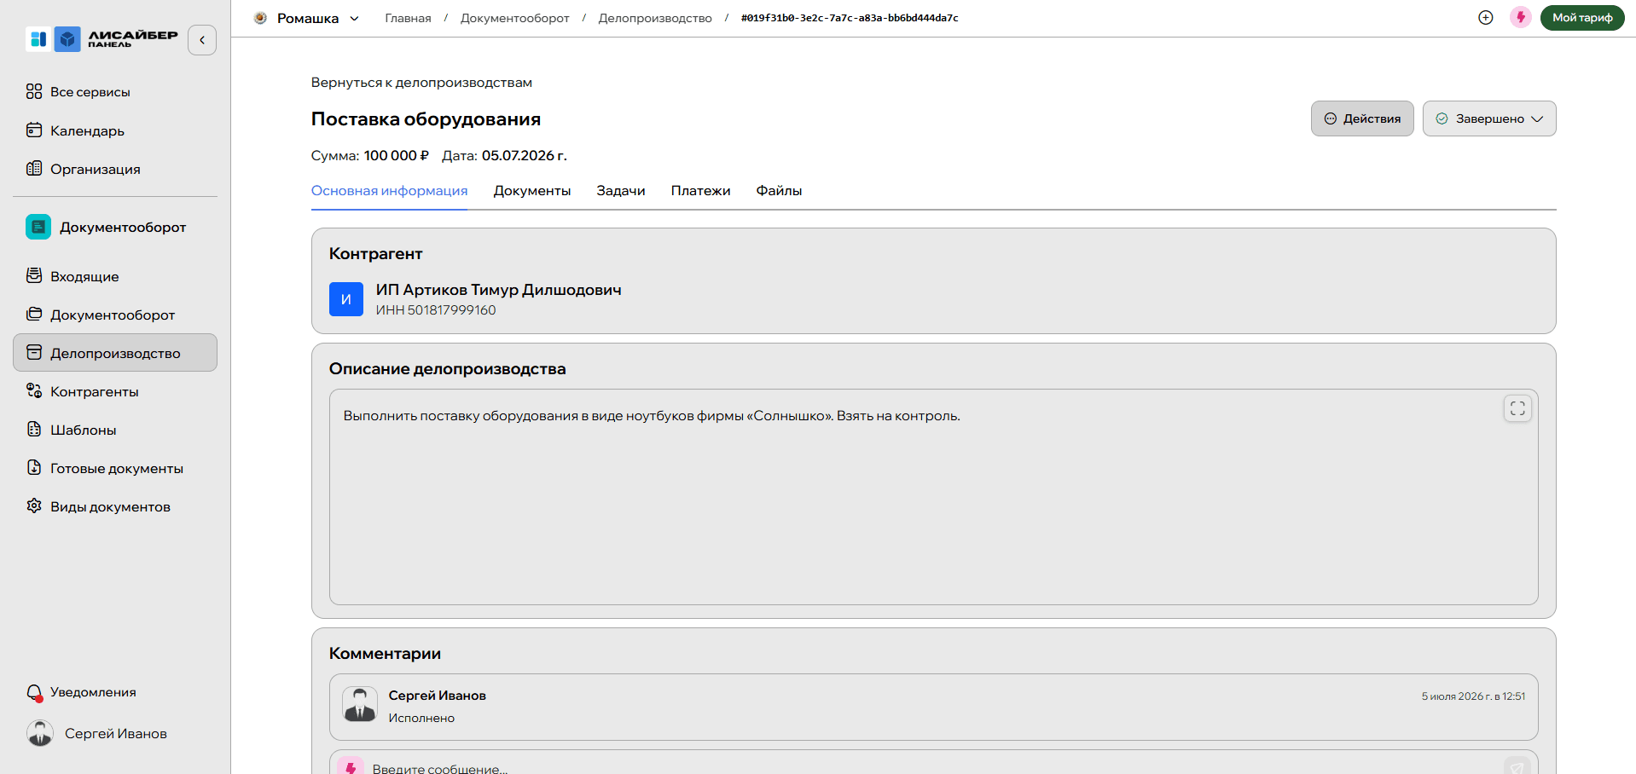Switch to the Документы tab

(532, 191)
